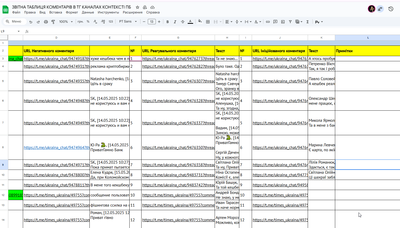Open the Инструменты menu
The height and width of the screenshot is (228, 400).
click(108, 12)
